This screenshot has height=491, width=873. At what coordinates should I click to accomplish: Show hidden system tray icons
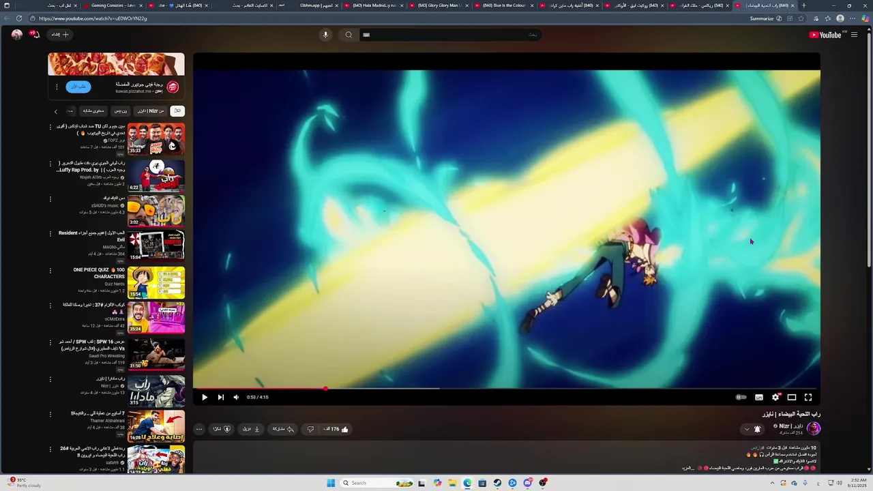click(773, 483)
